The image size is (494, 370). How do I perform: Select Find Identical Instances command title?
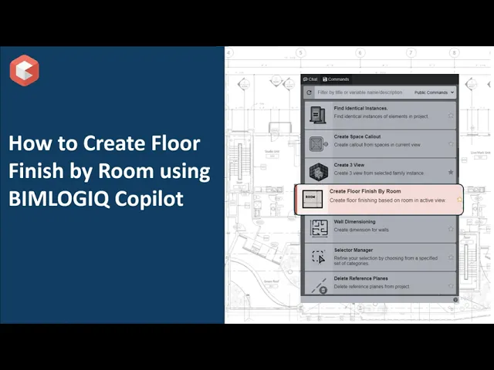click(x=360, y=108)
